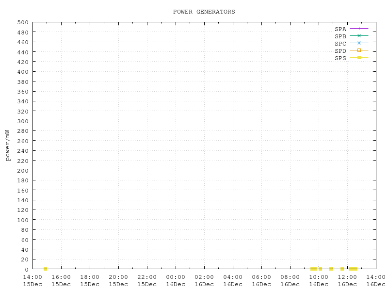Click the SPS legend filled yellow square
Image resolution: width=388 pixels, height=291 pixels.
(359, 58)
